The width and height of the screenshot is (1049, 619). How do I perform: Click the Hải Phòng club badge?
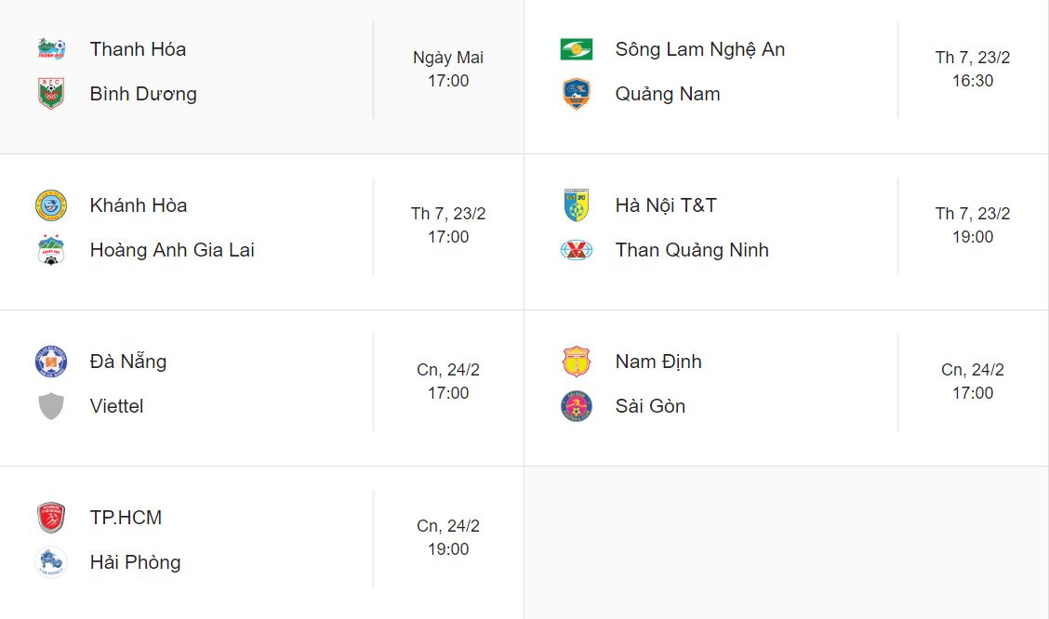point(50,562)
